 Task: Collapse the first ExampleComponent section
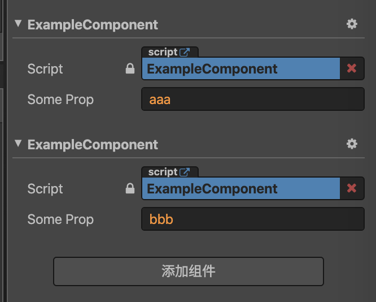click(x=18, y=24)
